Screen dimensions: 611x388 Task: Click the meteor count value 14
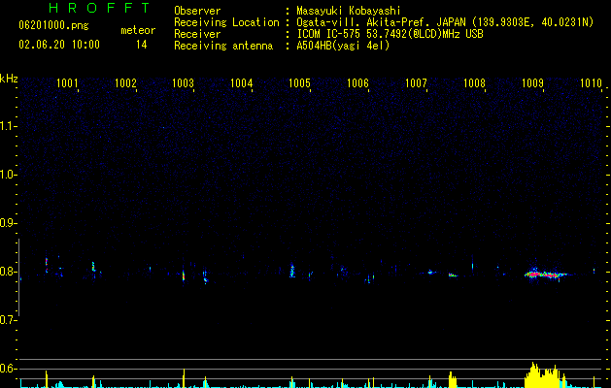tap(142, 45)
